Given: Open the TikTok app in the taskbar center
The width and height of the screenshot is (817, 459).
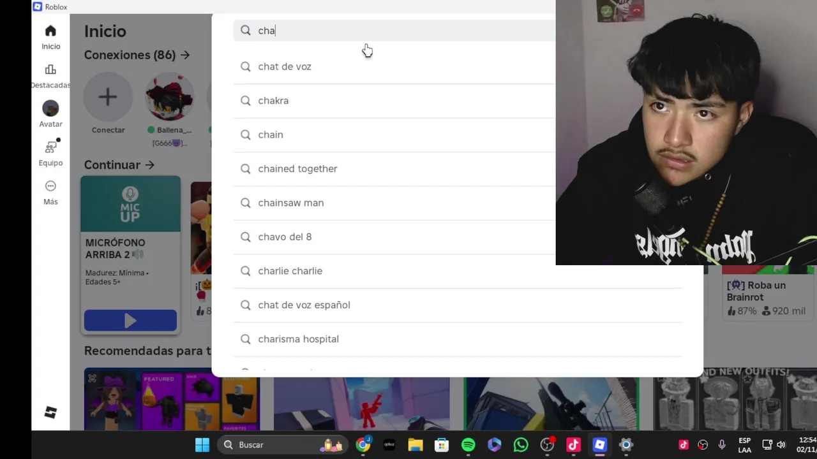Looking at the screenshot, I should click(x=573, y=445).
